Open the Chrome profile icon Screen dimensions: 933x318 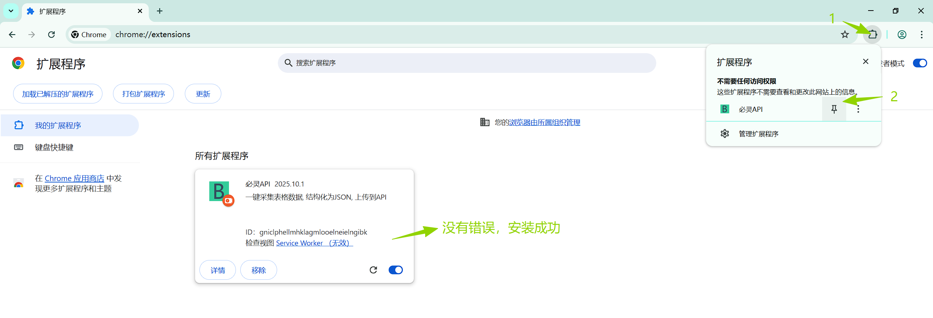point(902,35)
